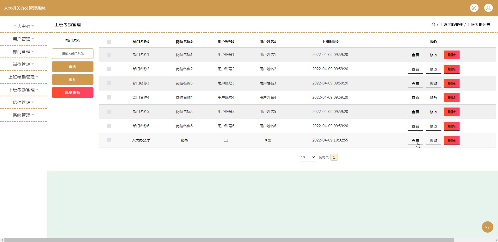Sort by 岗位名称 column arrow icon
498x242 pixels.
pyautogui.click(x=192, y=42)
